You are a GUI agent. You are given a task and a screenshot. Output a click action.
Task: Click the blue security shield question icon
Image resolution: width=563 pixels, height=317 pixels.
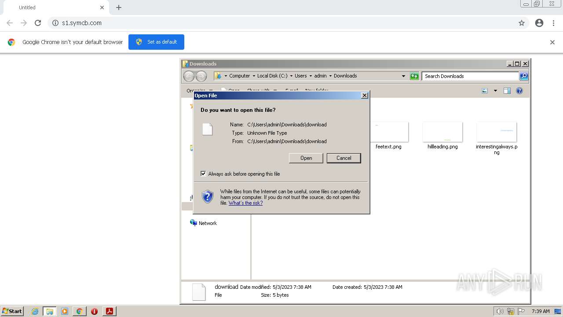point(208,196)
